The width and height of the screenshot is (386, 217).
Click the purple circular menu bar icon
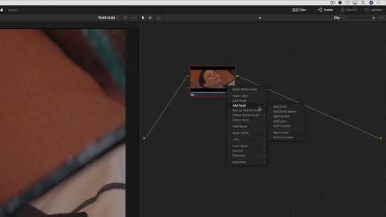371,2
